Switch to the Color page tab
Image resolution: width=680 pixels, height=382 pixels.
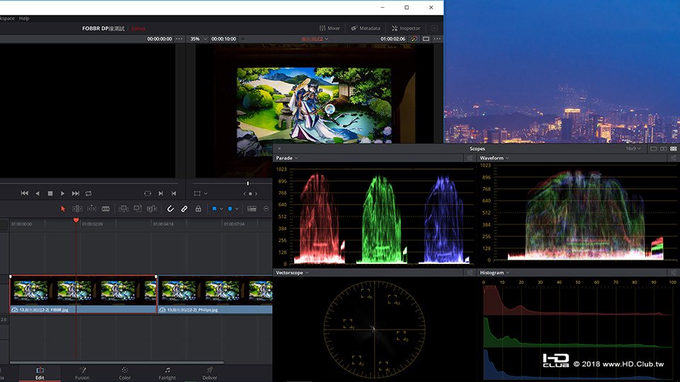tap(125, 372)
